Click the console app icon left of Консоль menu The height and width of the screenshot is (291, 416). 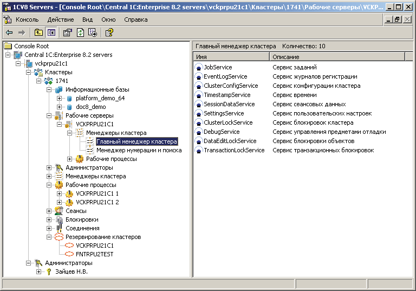(8, 20)
